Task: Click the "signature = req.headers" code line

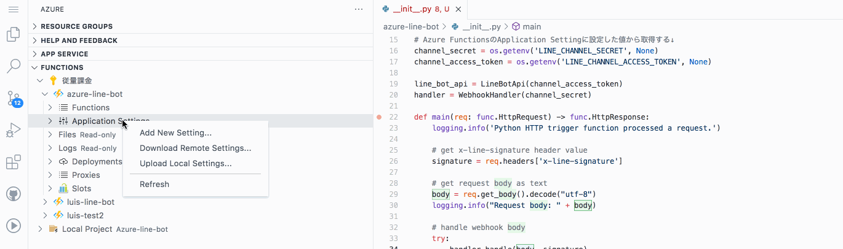Action: (x=527, y=161)
